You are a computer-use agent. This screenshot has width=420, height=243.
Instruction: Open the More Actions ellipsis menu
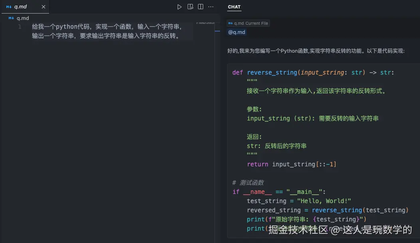pyautogui.click(x=211, y=7)
